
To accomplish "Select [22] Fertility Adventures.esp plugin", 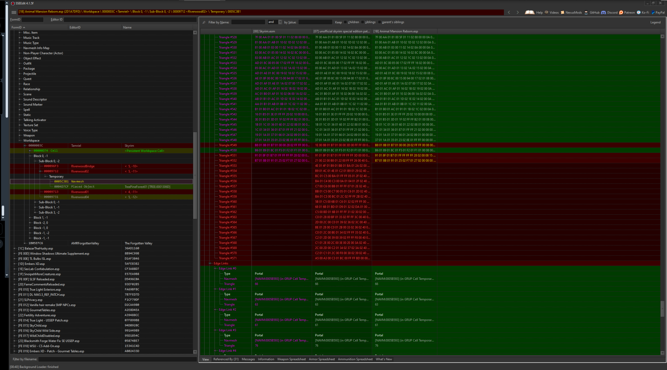I will tap(101, 315).
